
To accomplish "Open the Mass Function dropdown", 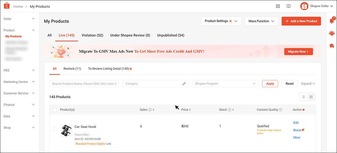I will click(x=262, y=21).
